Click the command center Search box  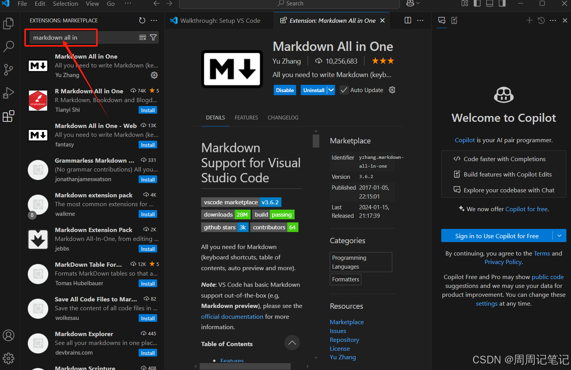tap(290, 3)
